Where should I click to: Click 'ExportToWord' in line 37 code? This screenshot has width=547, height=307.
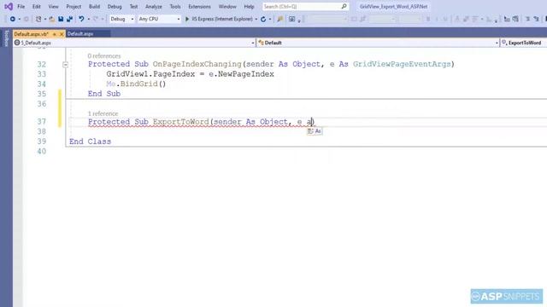click(x=180, y=122)
